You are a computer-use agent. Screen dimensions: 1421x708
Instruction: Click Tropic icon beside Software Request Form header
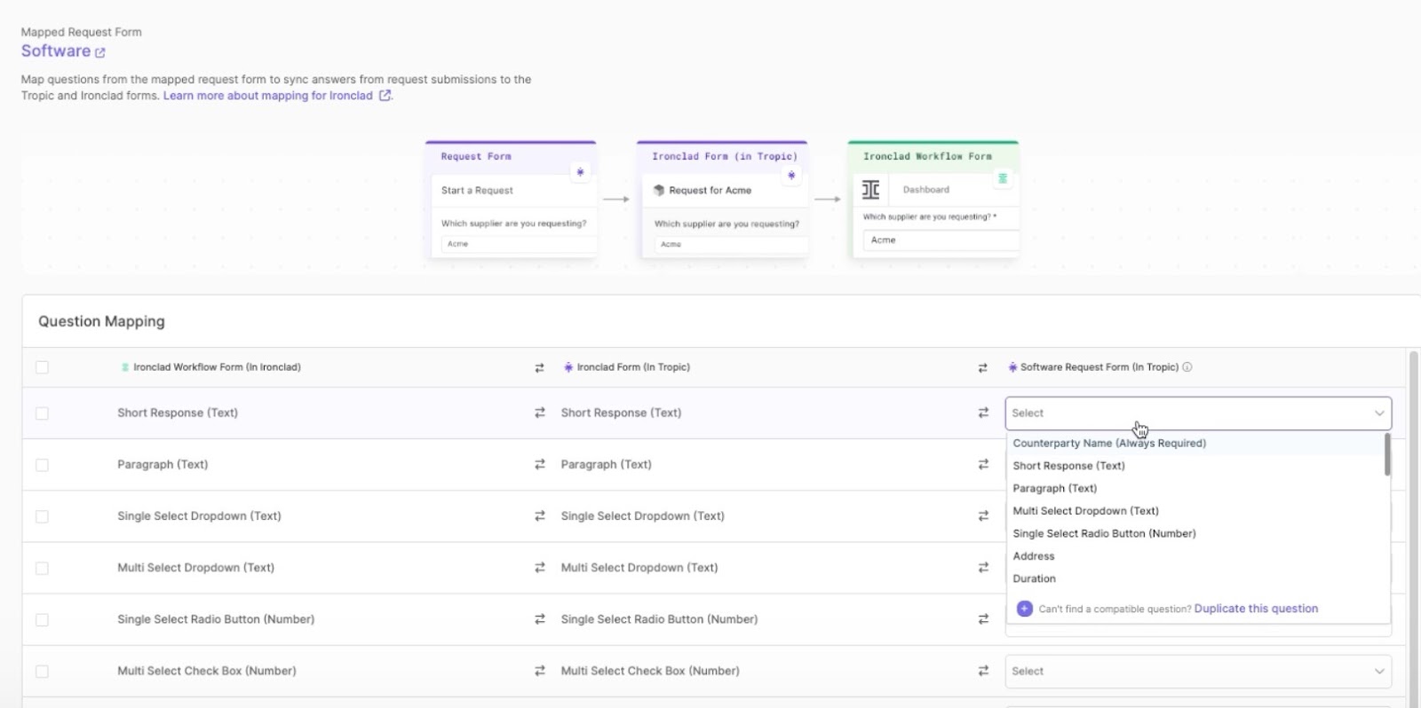[x=1012, y=367]
